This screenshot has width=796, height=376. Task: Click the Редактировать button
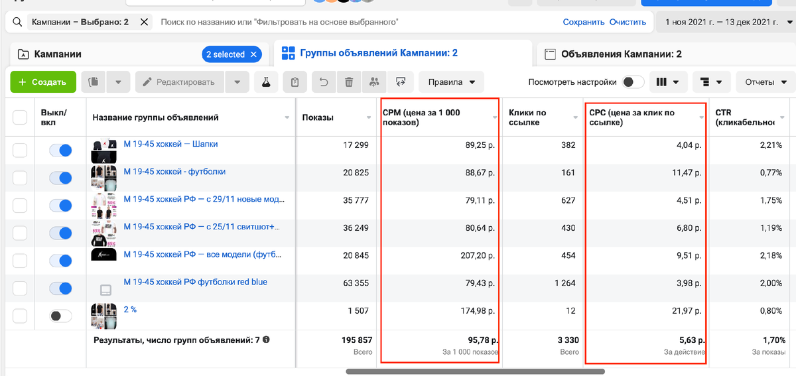180,82
